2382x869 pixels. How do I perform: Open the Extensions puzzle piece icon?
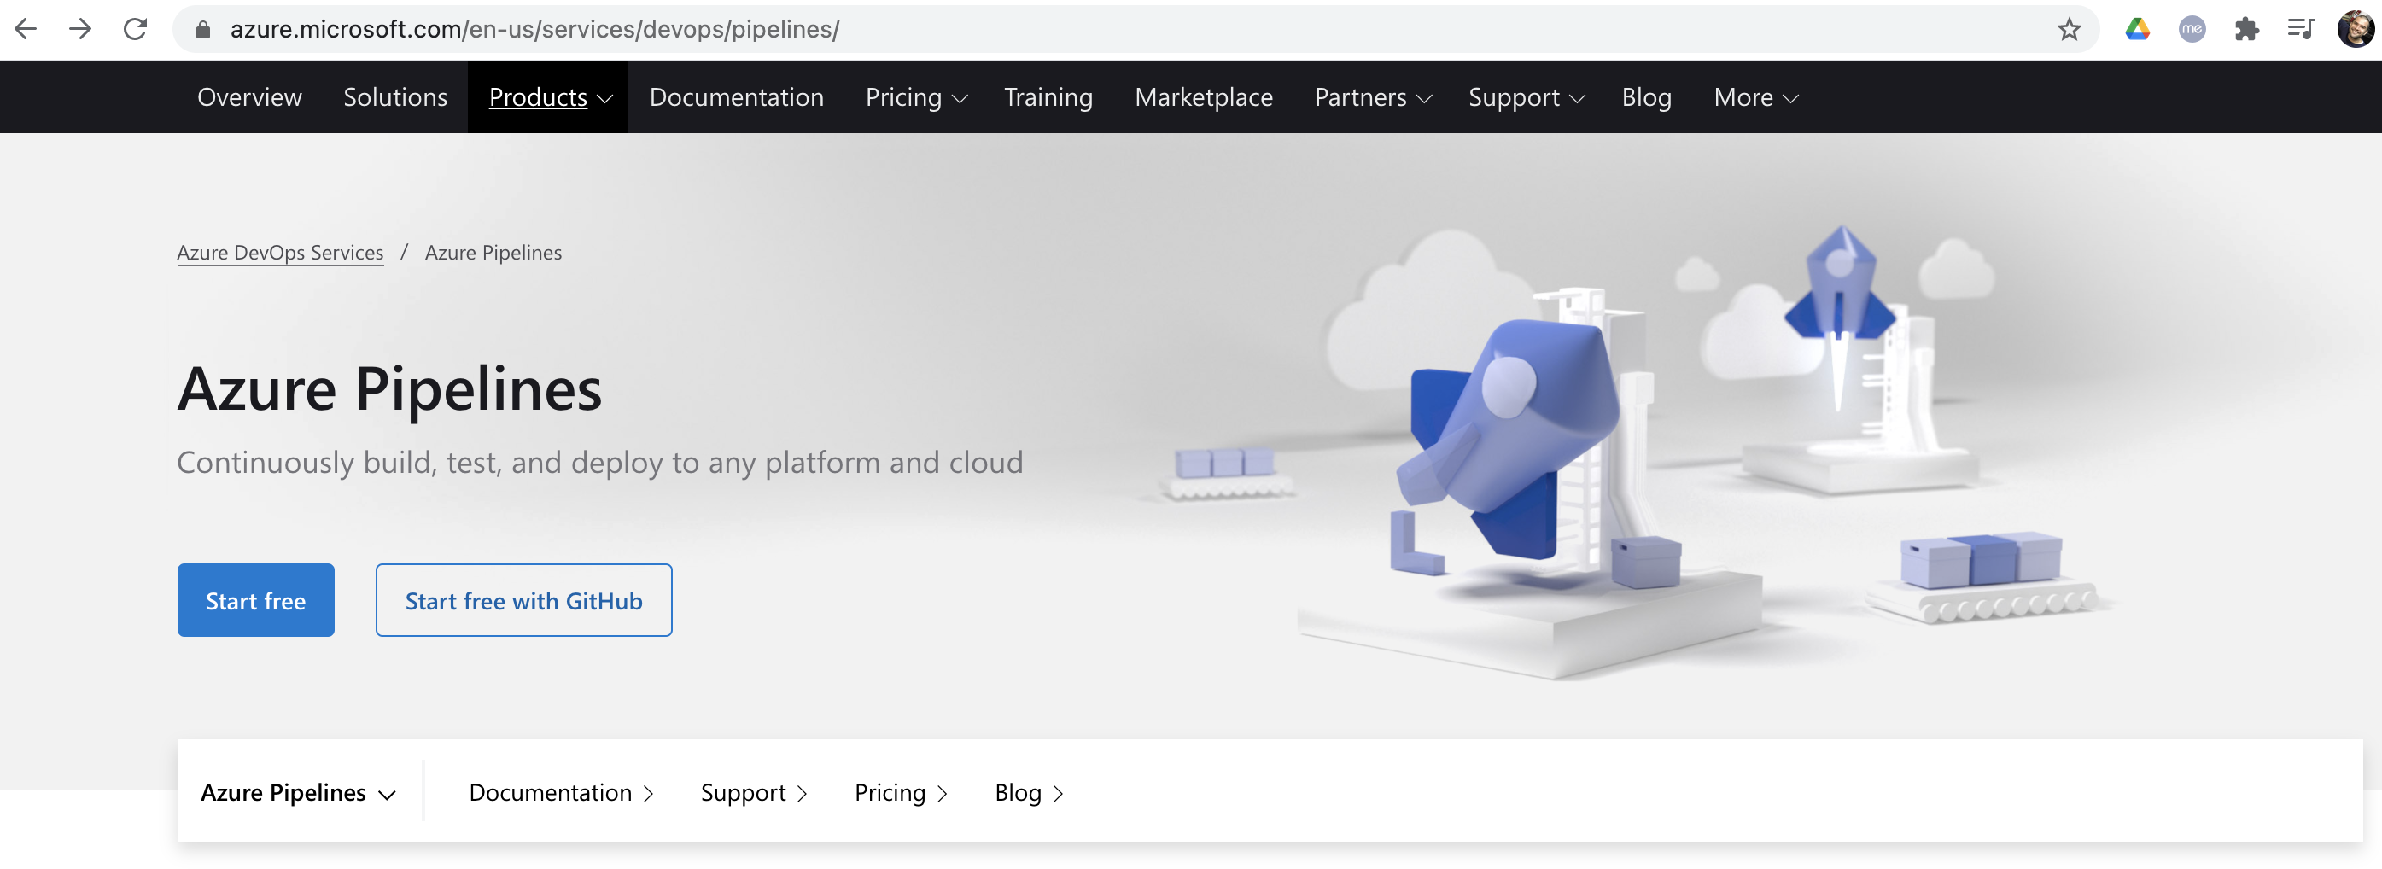[x=2246, y=30]
